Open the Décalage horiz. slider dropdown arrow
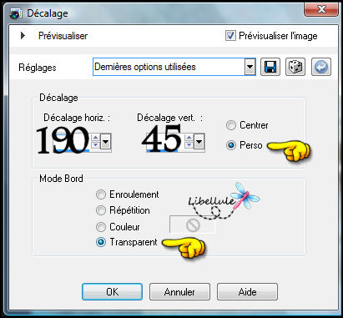 [105, 142]
